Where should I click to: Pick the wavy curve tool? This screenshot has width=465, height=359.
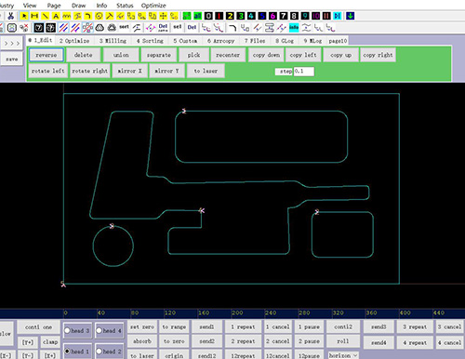(66, 16)
